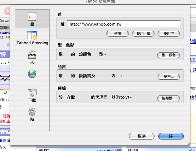Confirm preferences with the blue 確 button
This screenshot has width=196, height=151.
[x=171, y=136]
